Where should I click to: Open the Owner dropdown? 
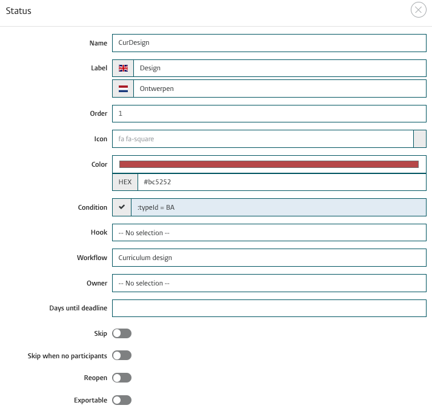[x=269, y=283]
